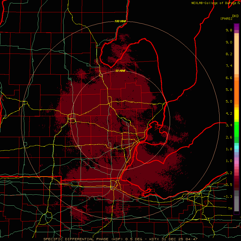241x241 pixels.
Task: Click the 4.2 value on the color scale
Action: click(229, 114)
